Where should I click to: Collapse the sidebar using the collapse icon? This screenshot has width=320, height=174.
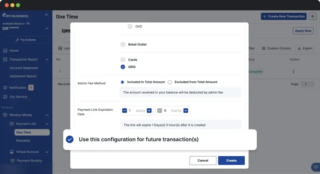(46, 15)
